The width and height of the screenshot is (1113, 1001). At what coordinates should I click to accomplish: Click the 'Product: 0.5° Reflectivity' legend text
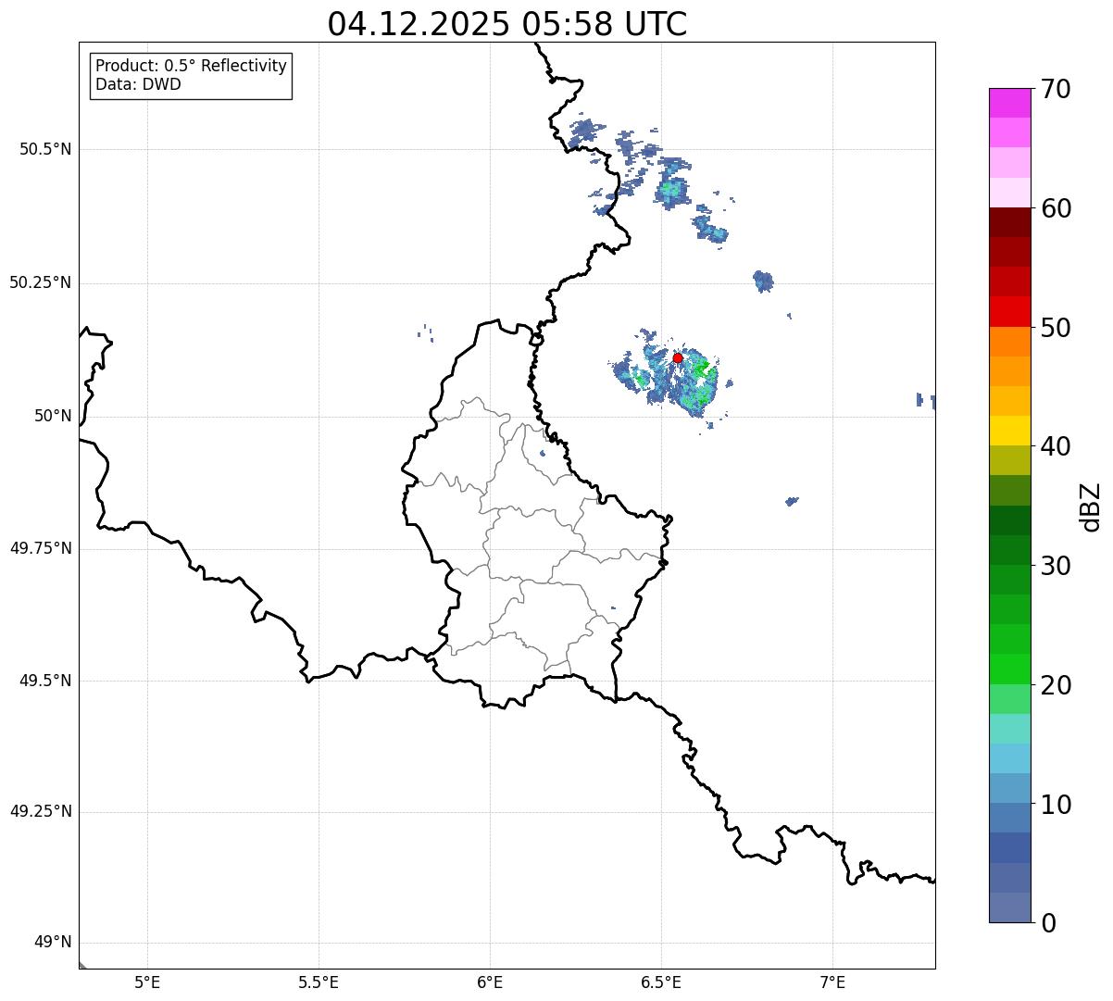click(x=192, y=66)
